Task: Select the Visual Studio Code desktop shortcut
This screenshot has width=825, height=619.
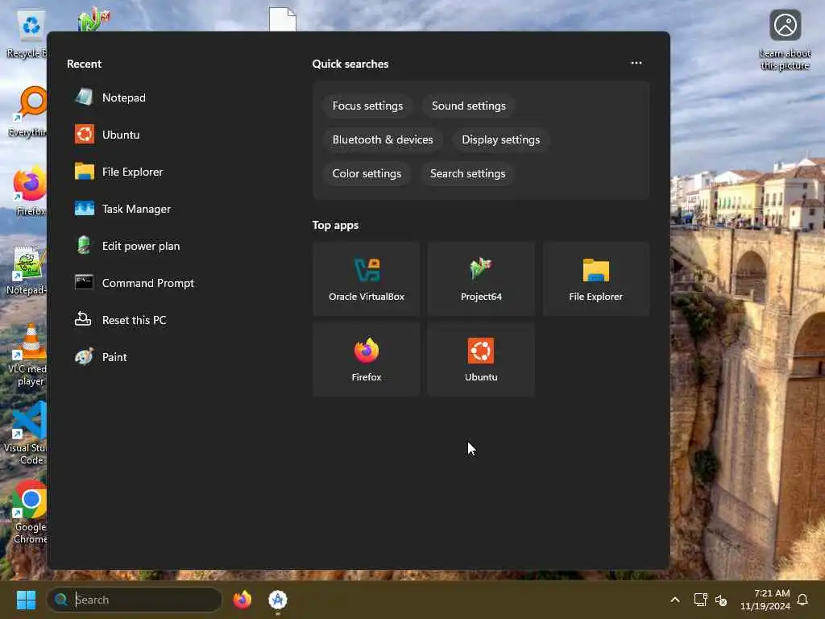Action: [27, 434]
